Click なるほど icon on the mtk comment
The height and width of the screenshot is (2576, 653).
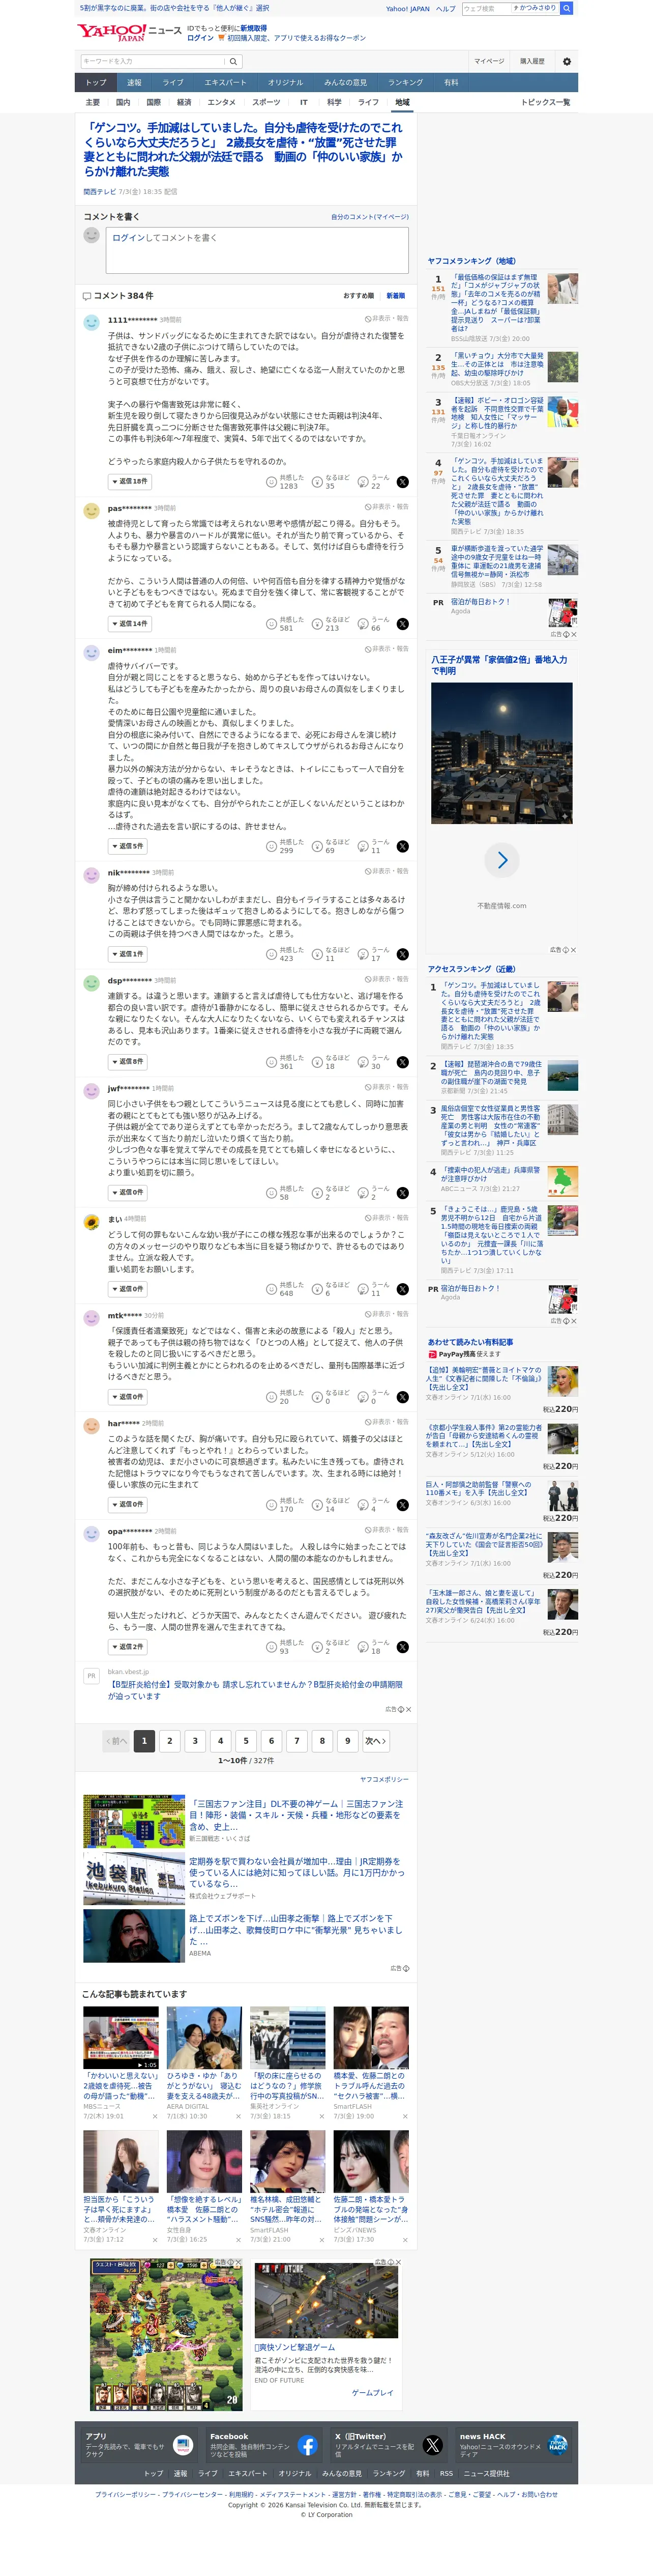[x=316, y=1397]
